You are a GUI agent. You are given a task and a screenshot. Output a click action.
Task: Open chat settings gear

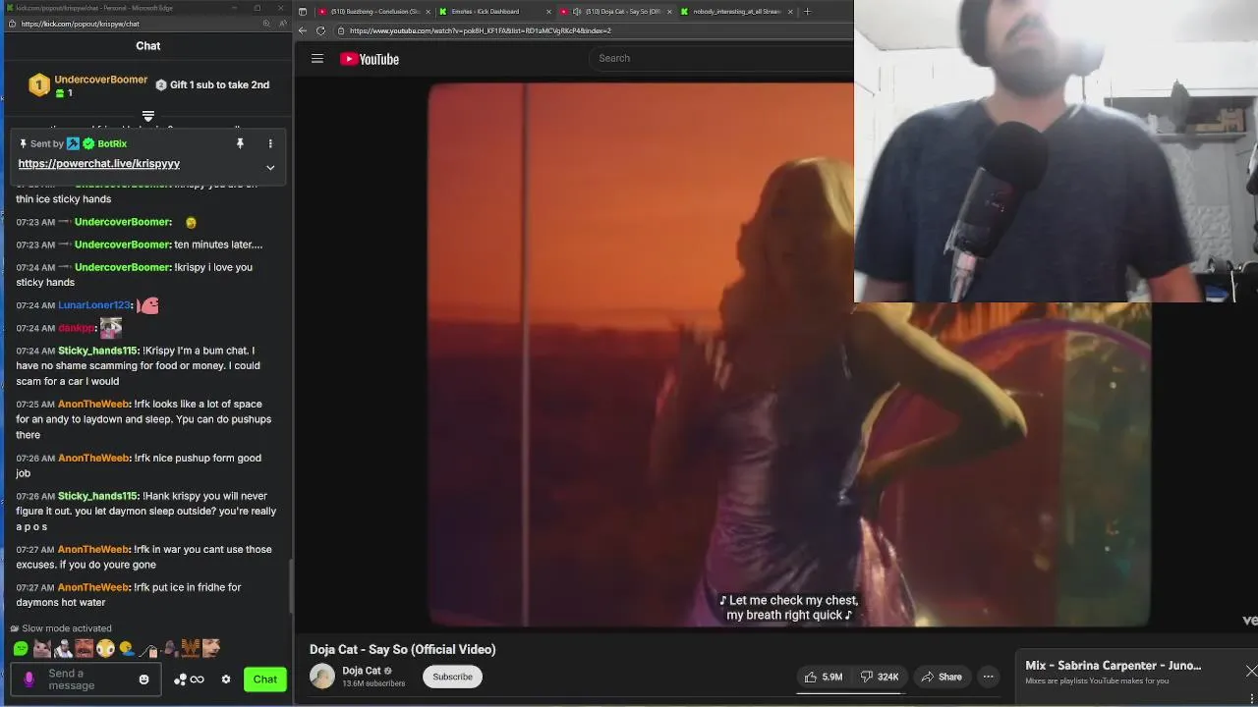click(226, 680)
